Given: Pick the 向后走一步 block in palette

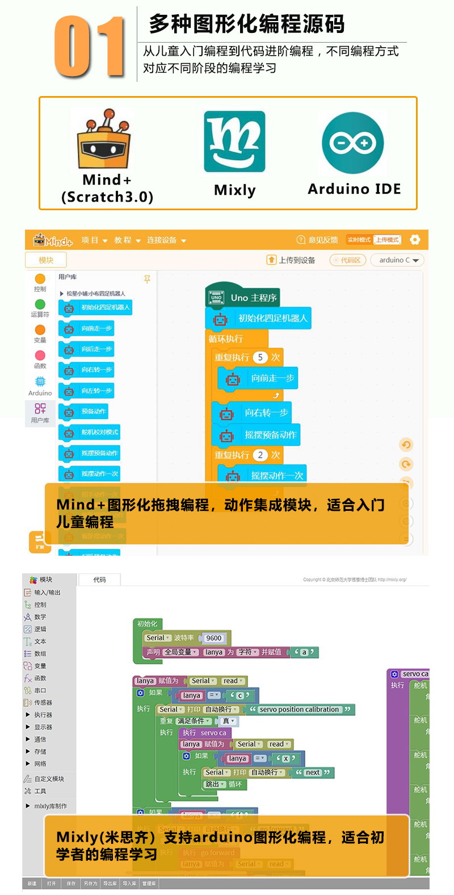Looking at the screenshot, I should (x=87, y=349).
